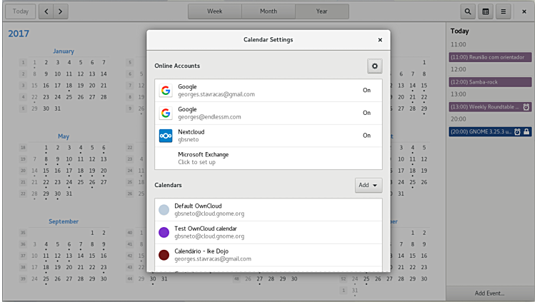Close the Calendar Settings dialog
This screenshot has height=302, width=537.
point(380,40)
